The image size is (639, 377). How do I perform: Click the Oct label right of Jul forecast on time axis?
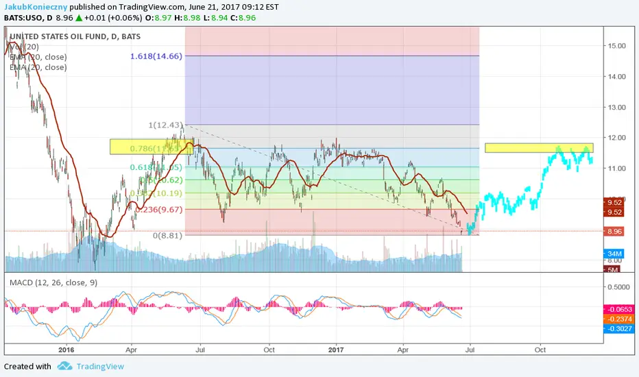pos(540,350)
